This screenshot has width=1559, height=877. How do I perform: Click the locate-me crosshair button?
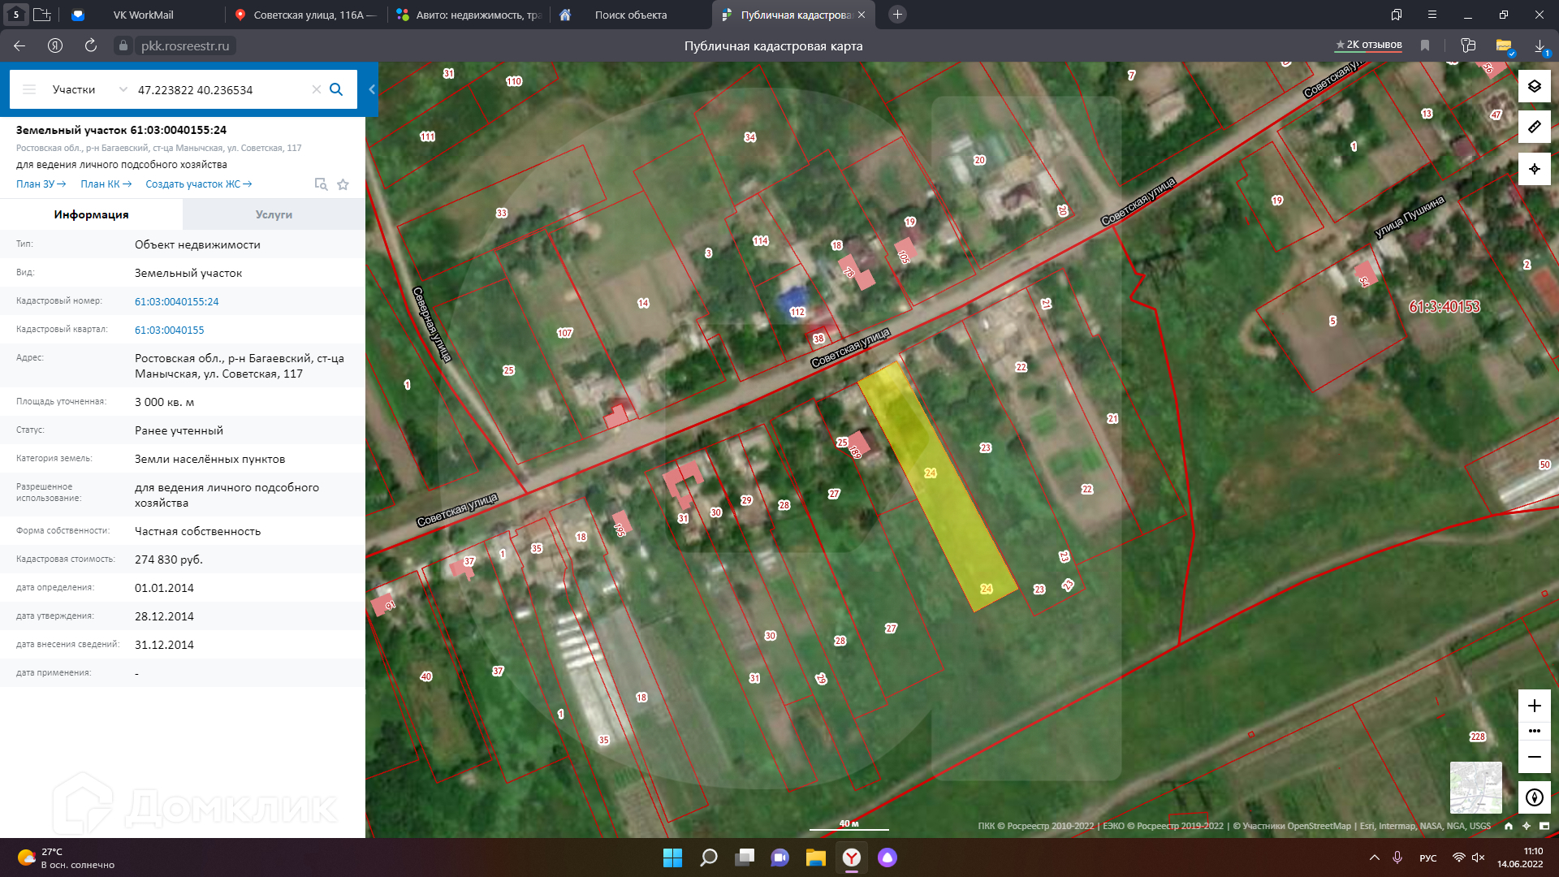pos(1534,169)
